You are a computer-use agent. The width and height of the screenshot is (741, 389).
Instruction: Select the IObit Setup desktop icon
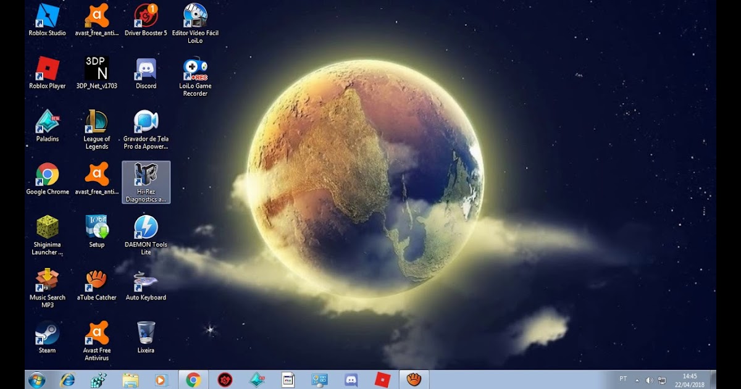point(97,232)
